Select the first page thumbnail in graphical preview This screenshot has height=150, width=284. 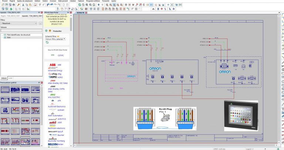(5, 90)
